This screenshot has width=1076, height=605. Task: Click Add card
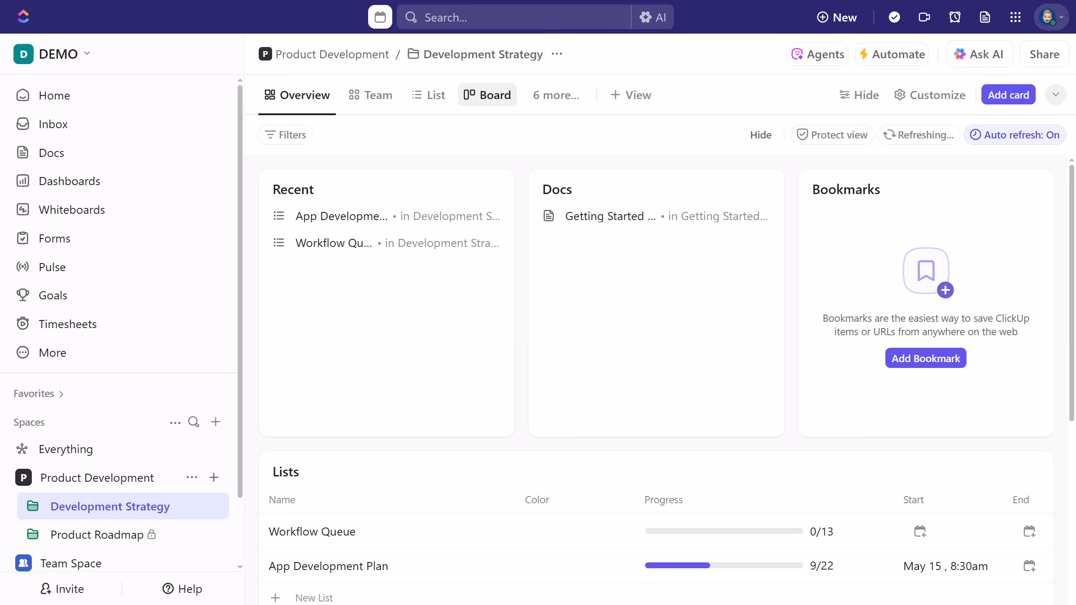pos(1008,95)
